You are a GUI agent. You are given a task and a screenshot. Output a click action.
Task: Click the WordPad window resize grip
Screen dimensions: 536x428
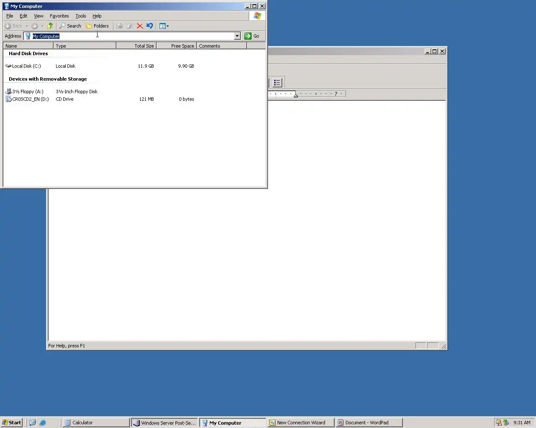443,346
